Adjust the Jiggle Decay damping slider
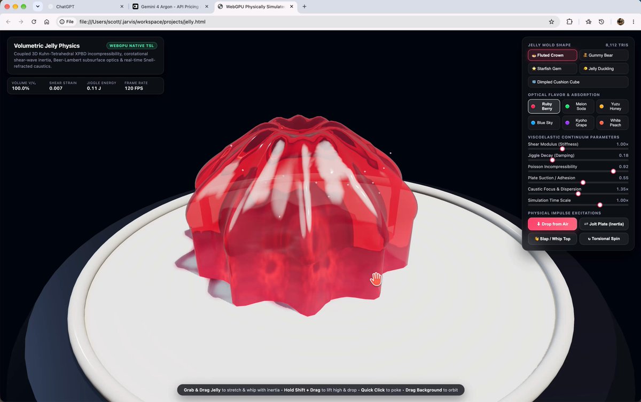This screenshot has height=402, width=641. (578, 160)
